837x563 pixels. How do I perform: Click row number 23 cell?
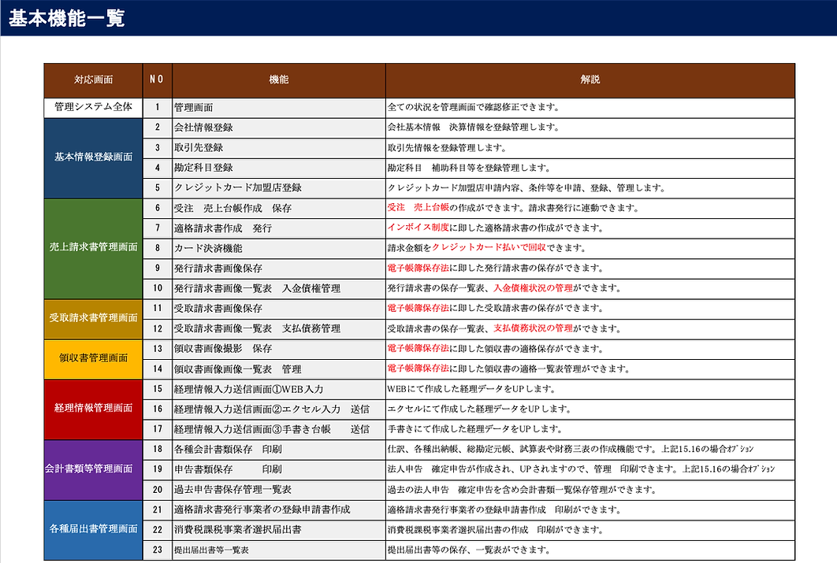[157, 550]
